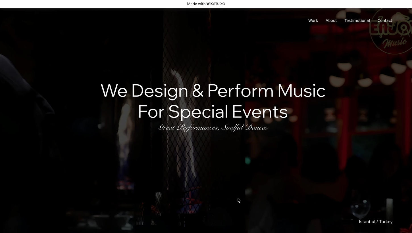Screen dimensions: 412x233
Task: Open the Work page from navigation
Action: (313, 20)
